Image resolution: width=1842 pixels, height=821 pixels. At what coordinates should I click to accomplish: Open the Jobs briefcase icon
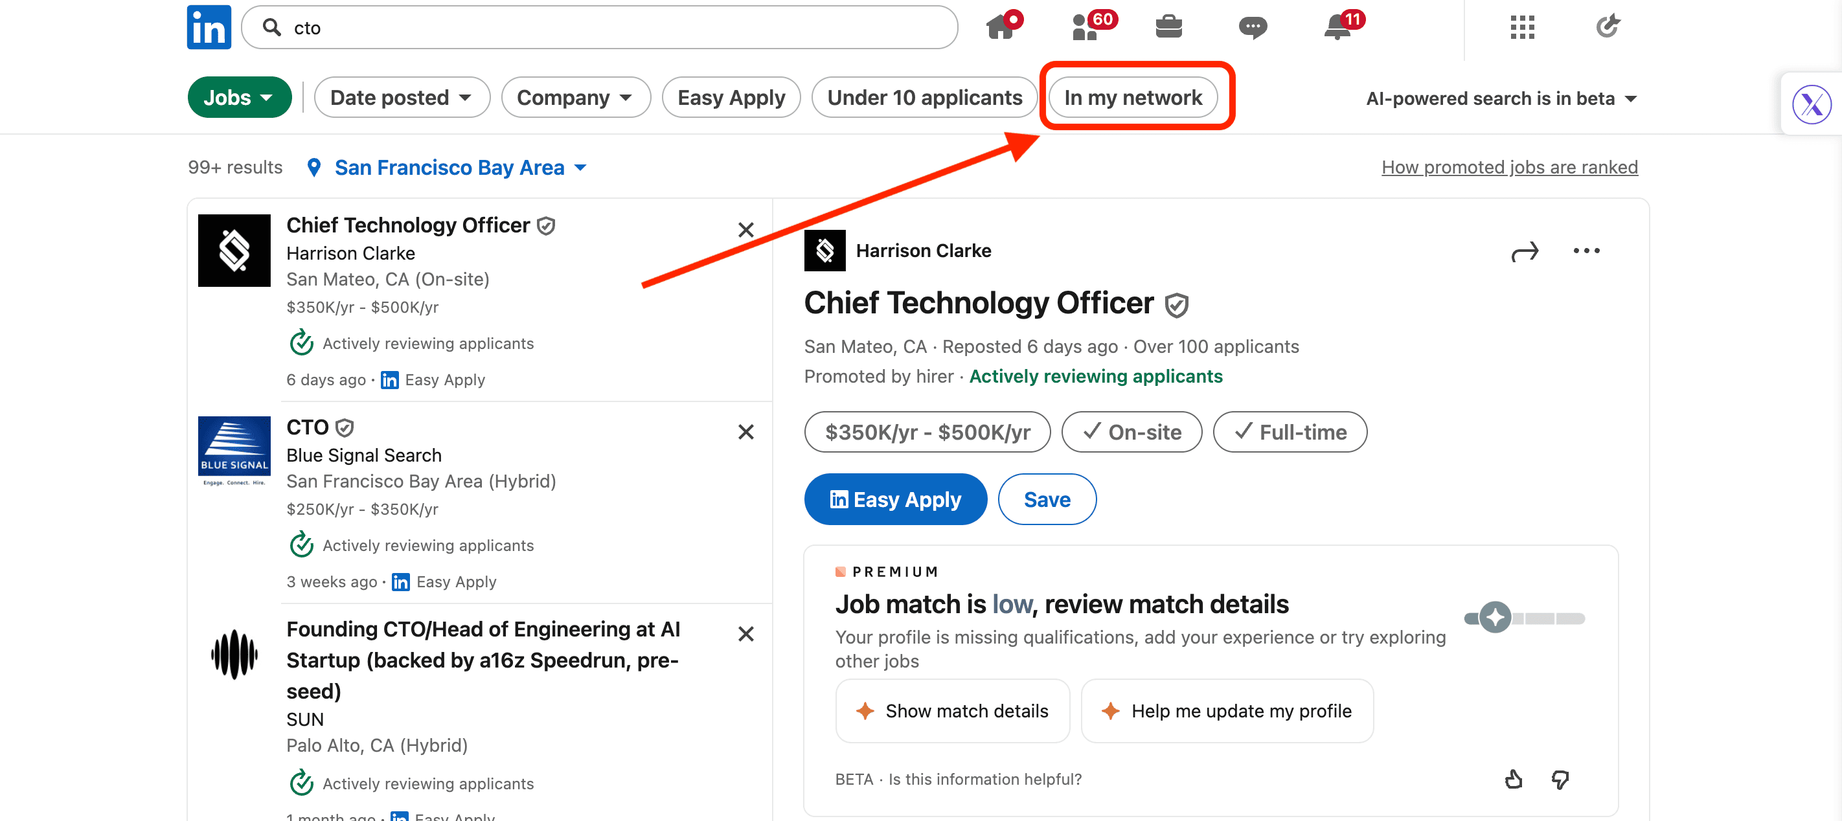tap(1168, 27)
